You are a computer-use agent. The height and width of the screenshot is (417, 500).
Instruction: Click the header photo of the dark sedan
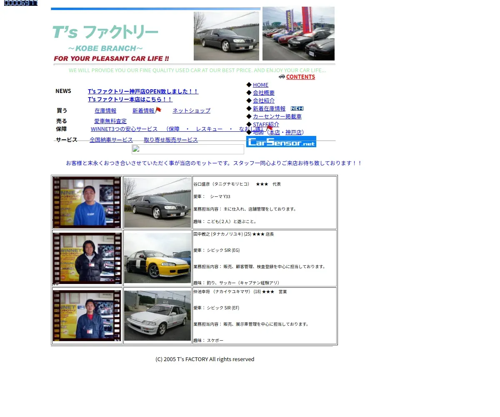[226, 36]
